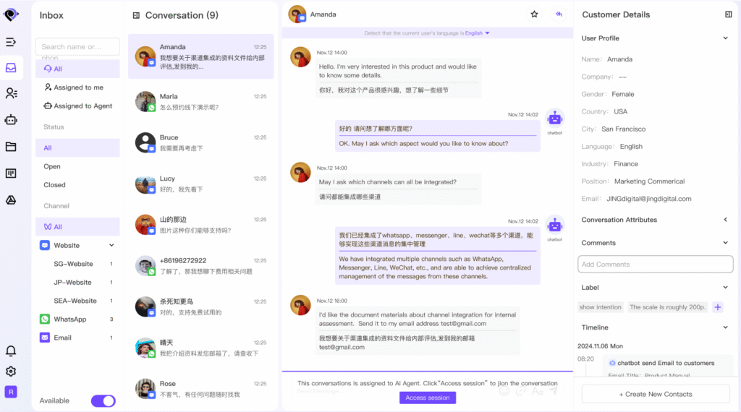Click the plus icon to add label
This screenshot has height=412, width=741.
(717, 307)
